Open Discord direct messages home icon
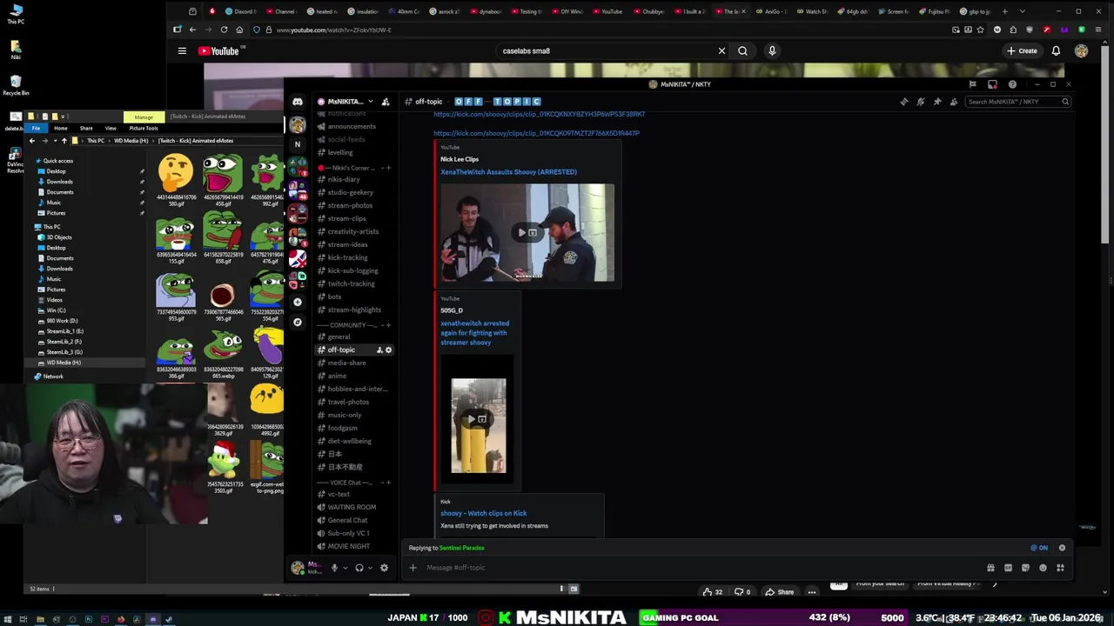The height and width of the screenshot is (626, 1114). click(x=298, y=102)
